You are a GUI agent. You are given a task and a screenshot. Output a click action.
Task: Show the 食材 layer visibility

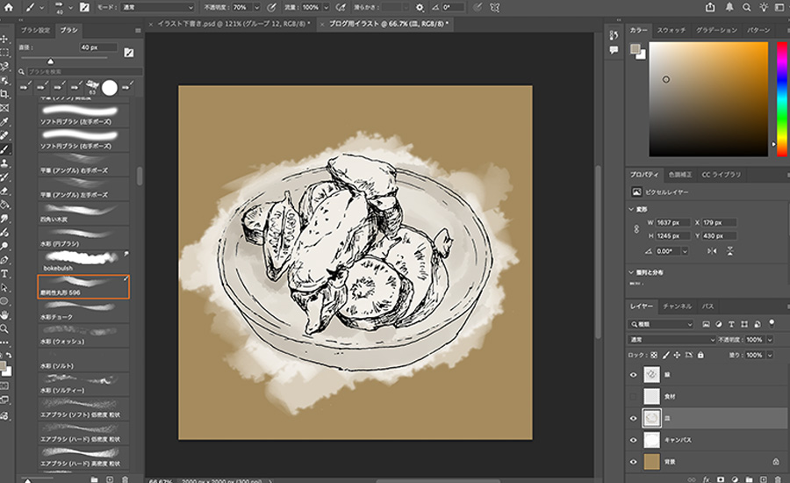pos(635,396)
